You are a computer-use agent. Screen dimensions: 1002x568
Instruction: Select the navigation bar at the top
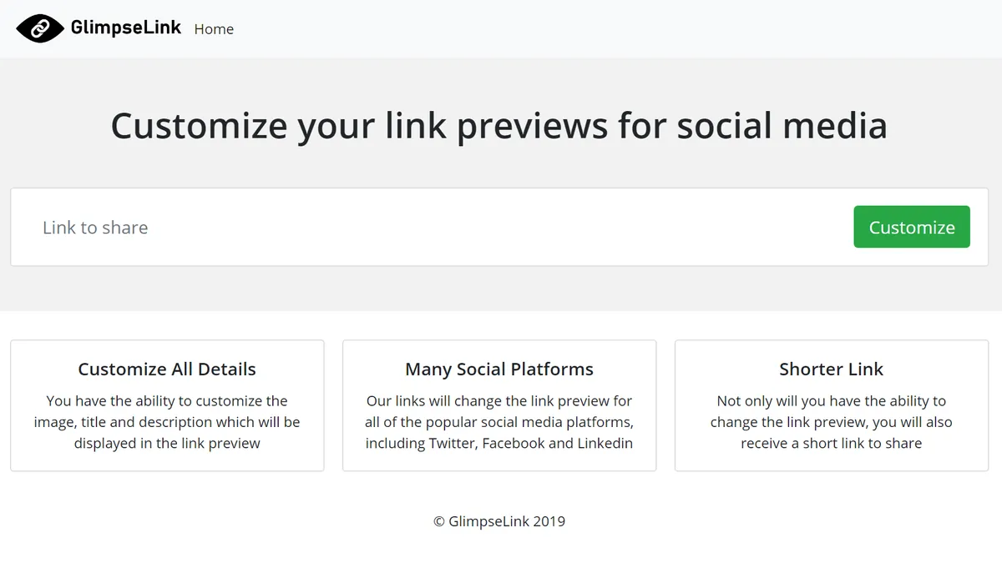pos(501,28)
